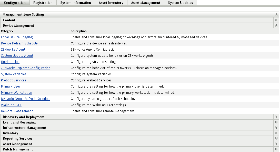Collapse the Management Zone Settings panel
Screen dimensions: 280x152
click(276, 15)
